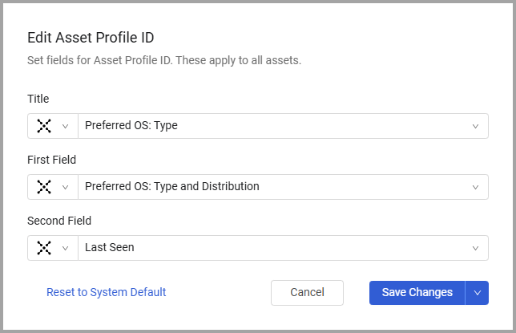The width and height of the screenshot is (516, 333).
Task: Click the Reset to System Default link
Action: pyautogui.click(x=107, y=292)
